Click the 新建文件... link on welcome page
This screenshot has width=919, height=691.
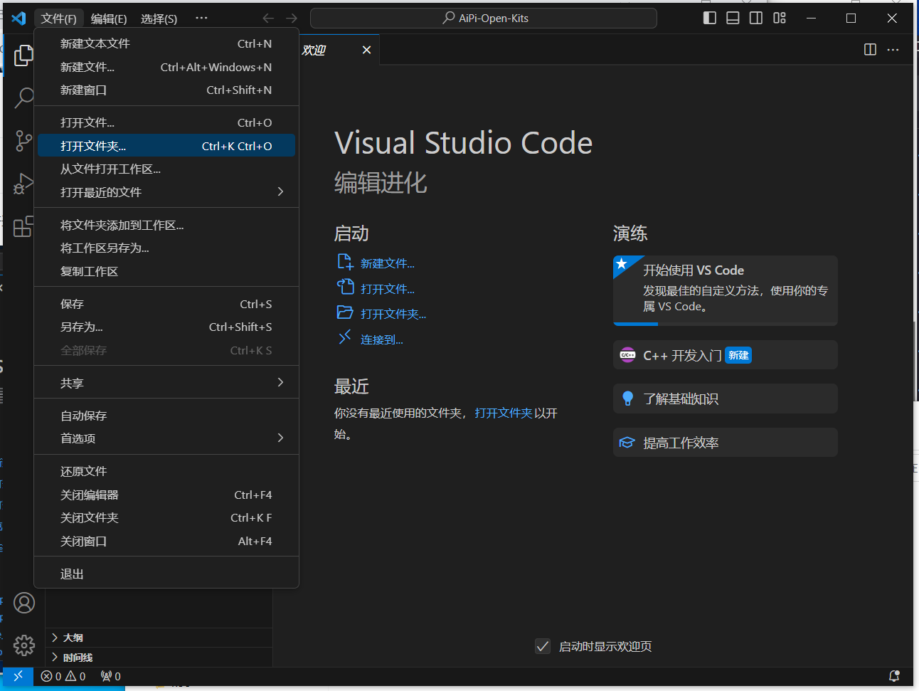[x=387, y=263]
